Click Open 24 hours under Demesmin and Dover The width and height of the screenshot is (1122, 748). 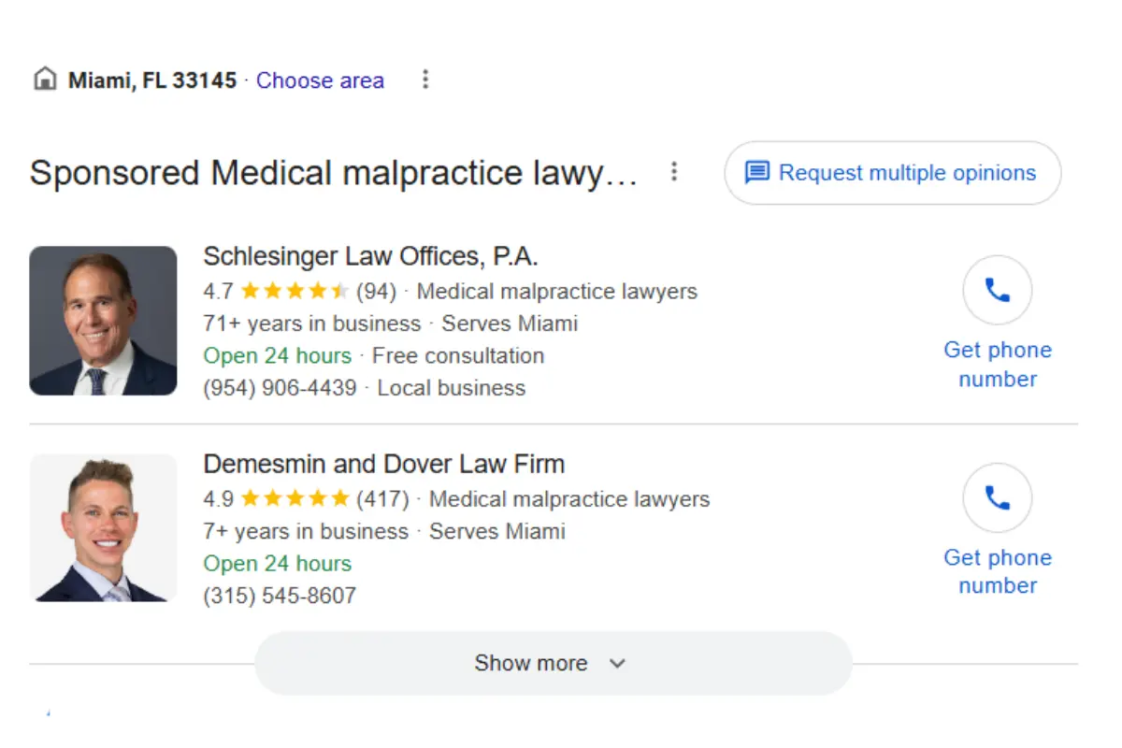277,564
